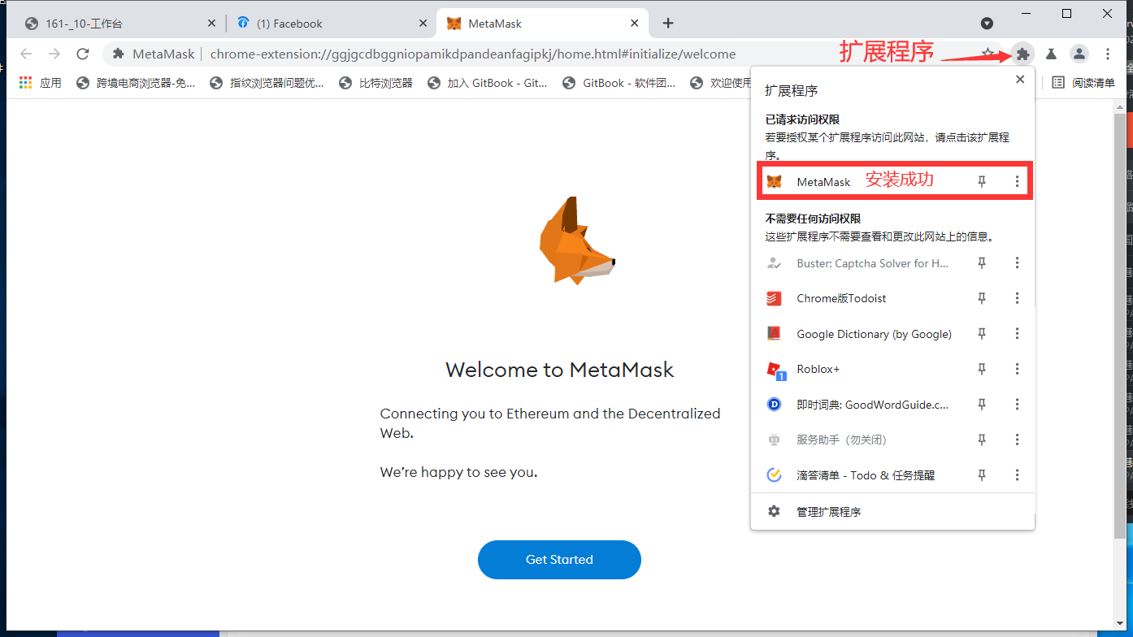This screenshot has height=637, width=1133.
Task: Click the page's vertical scrollbar
Action: [1120, 325]
